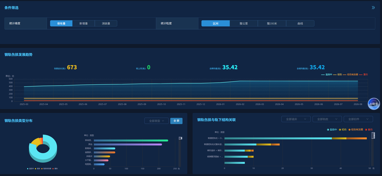Toggle red 重伤 dot in structure chart legend
The image size is (382, 176).
click(366, 130)
